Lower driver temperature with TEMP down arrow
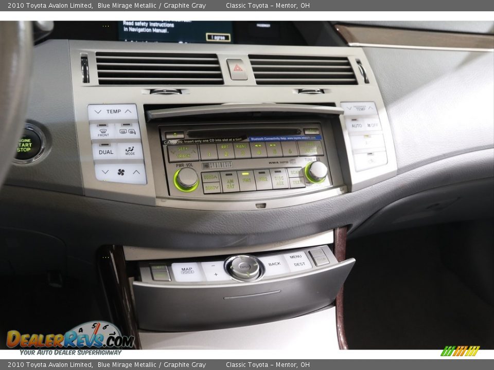 click(98, 112)
